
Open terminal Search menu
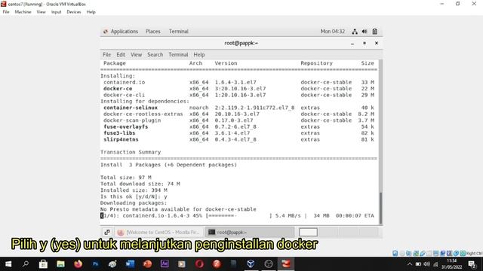tap(155, 55)
